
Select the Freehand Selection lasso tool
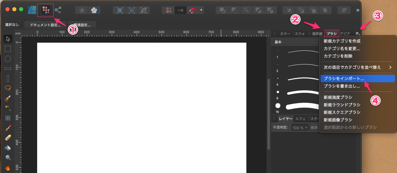click(x=8, y=88)
